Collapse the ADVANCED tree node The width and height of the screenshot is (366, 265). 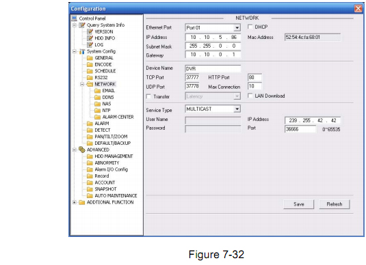pyautogui.click(x=75, y=150)
